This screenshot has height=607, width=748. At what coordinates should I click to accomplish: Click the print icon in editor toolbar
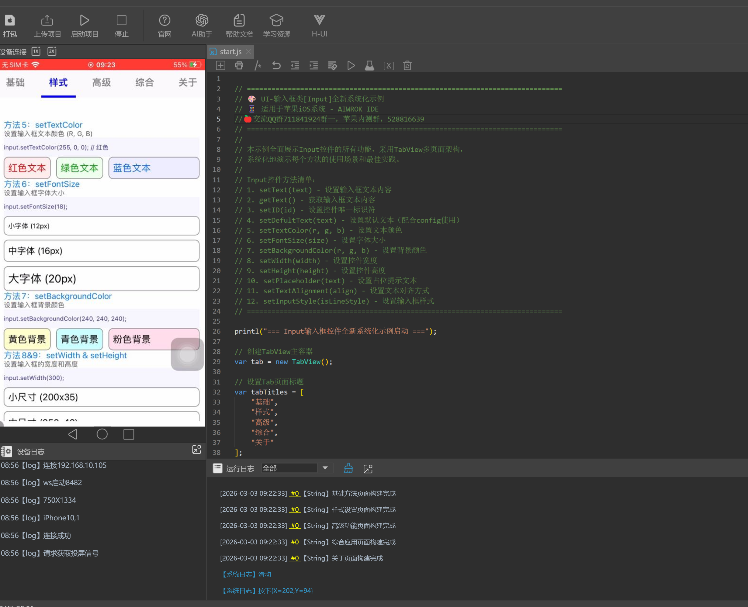tap(239, 66)
